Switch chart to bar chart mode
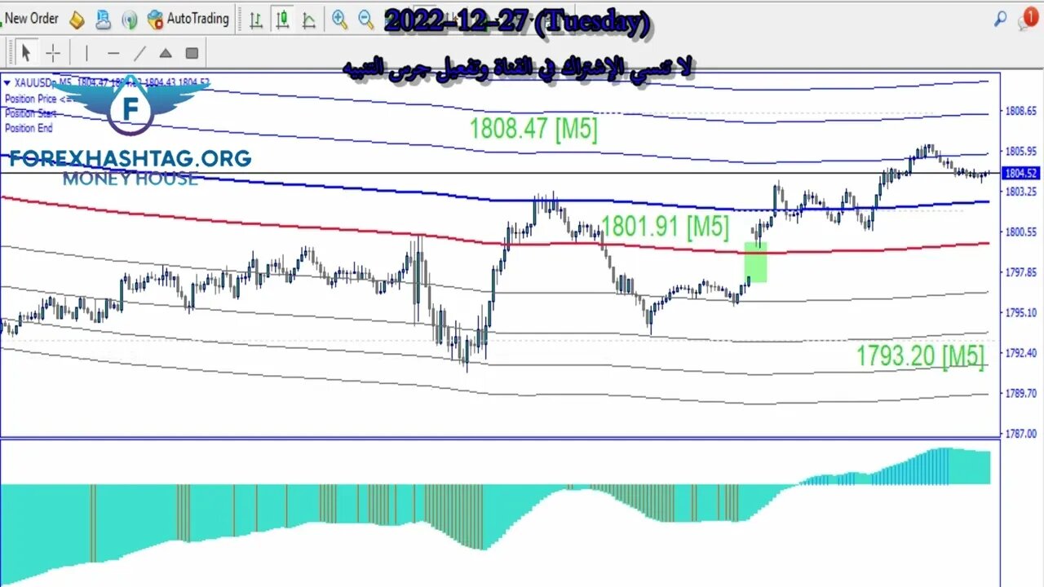The width and height of the screenshot is (1044, 587). tap(255, 19)
